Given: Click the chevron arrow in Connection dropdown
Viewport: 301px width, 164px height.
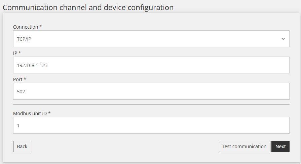Looking at the screenshot, I should 283,39.
